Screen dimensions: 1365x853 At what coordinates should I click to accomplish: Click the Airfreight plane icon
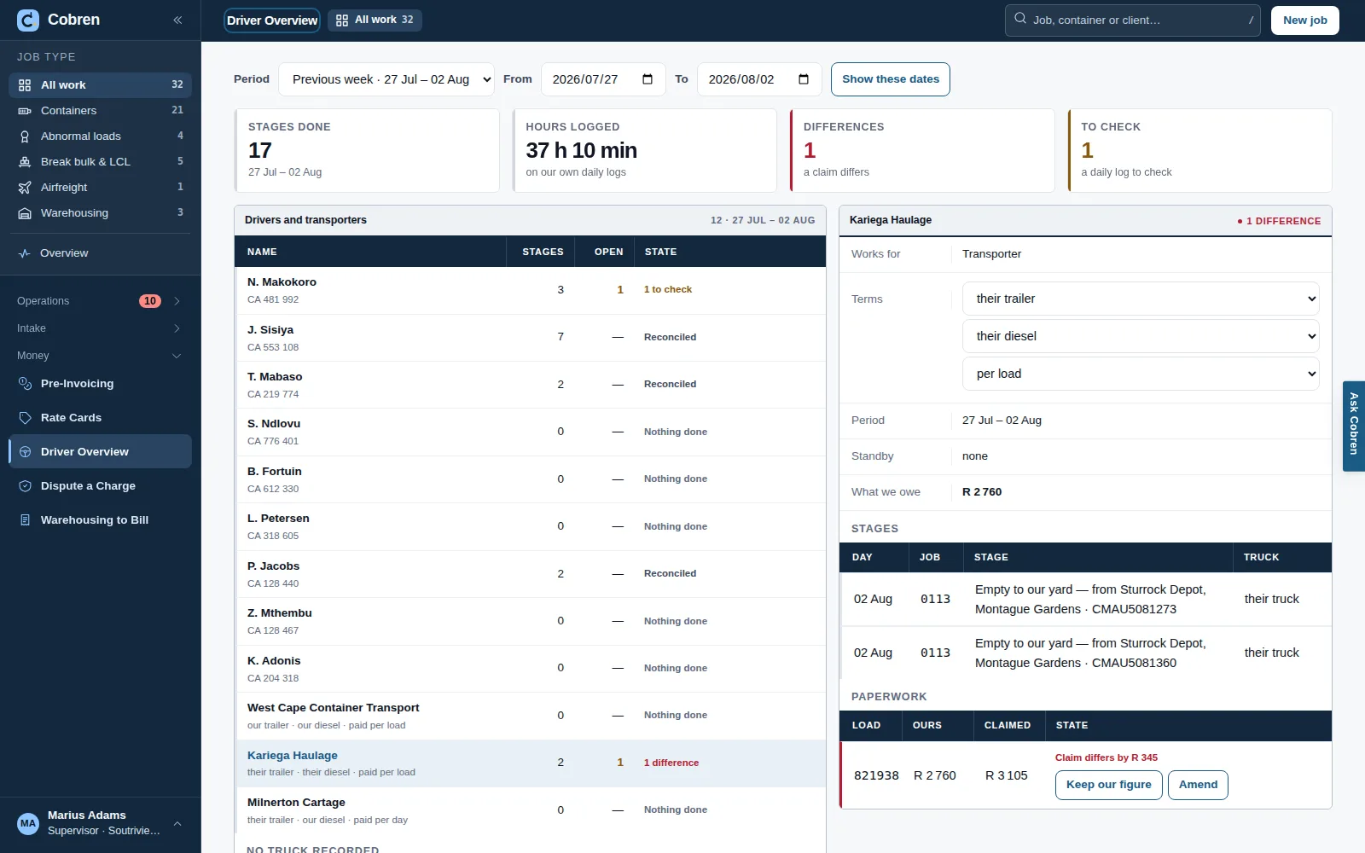[25, 188]
